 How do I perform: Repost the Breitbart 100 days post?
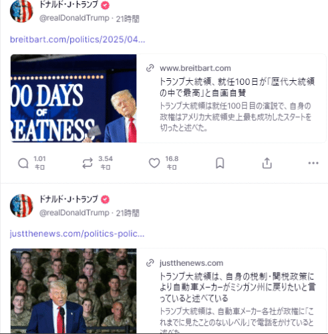point(88,164)
